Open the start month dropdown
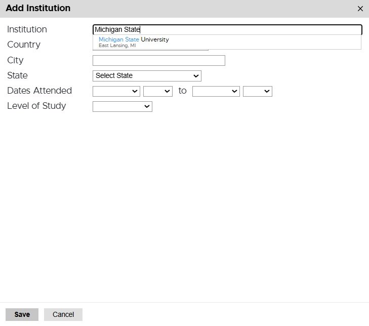 [x=116, y=91]
